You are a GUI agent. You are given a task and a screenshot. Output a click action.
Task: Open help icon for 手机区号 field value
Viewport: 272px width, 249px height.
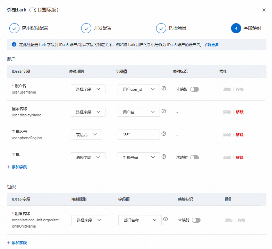(164, 134)
